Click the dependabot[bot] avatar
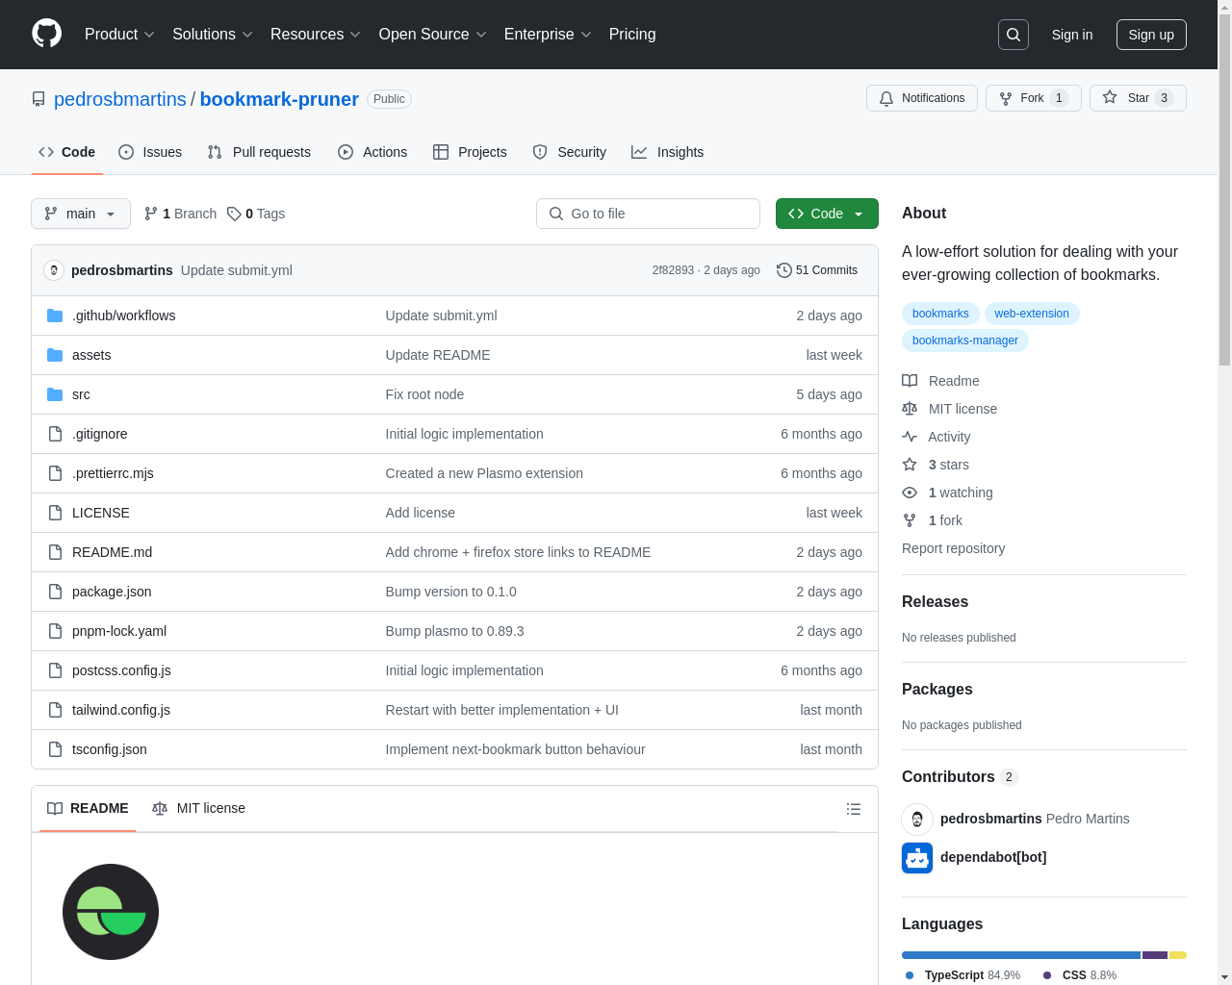Viewport: 1232px width, 985px height. [x=917, y=858]
